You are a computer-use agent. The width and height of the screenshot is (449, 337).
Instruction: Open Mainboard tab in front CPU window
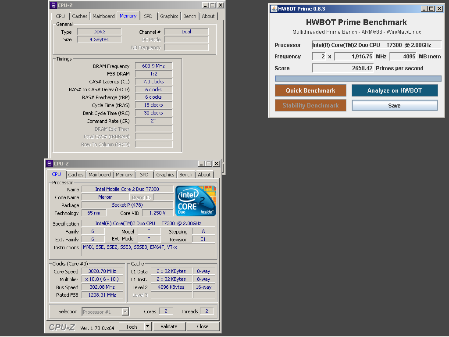click(x=100, y=175)
